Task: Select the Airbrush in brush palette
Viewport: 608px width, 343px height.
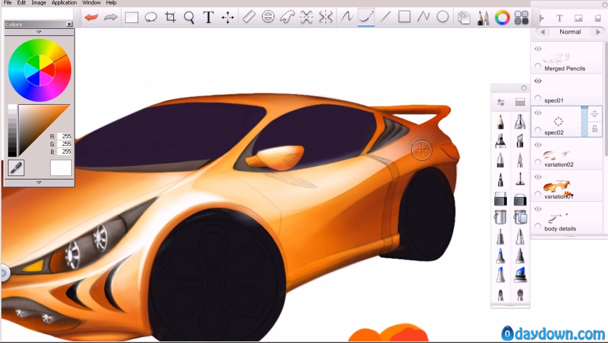Action: tap(520, 122)
